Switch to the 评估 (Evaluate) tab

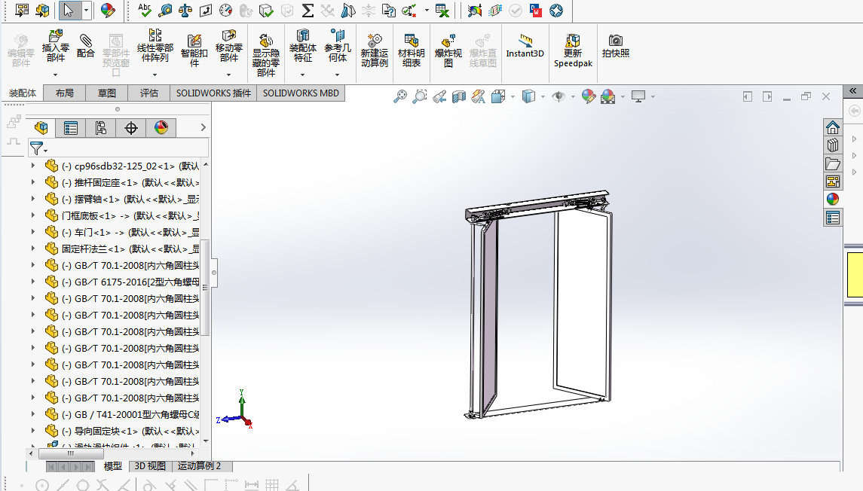(x=148, y=93)
